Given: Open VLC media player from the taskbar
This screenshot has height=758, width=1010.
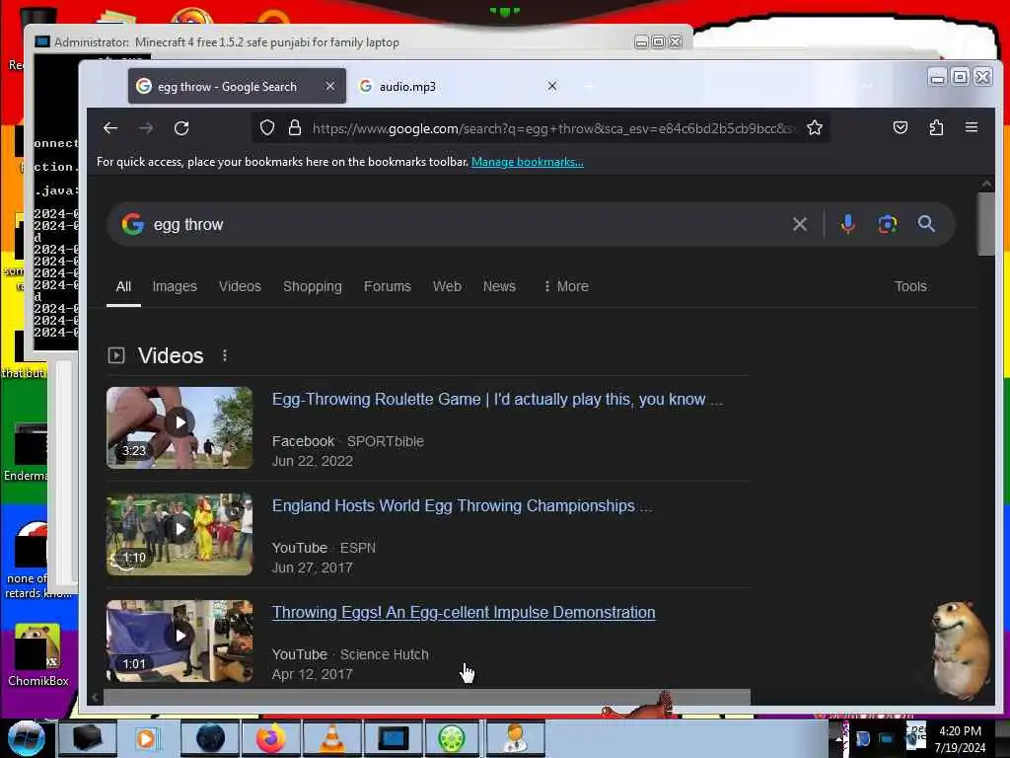Looking at the screenshot, I should [x=331, y=738].
